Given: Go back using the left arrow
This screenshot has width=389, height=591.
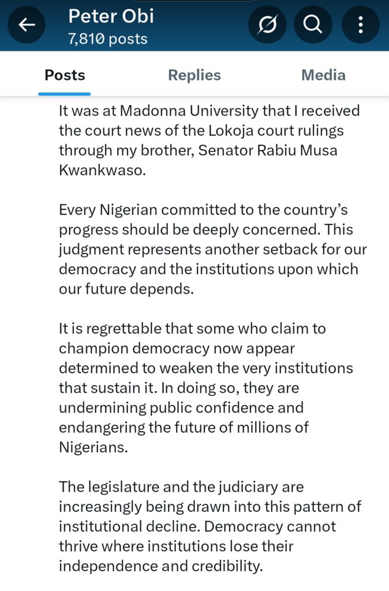Looking at the screenshot, I should 27,25.
